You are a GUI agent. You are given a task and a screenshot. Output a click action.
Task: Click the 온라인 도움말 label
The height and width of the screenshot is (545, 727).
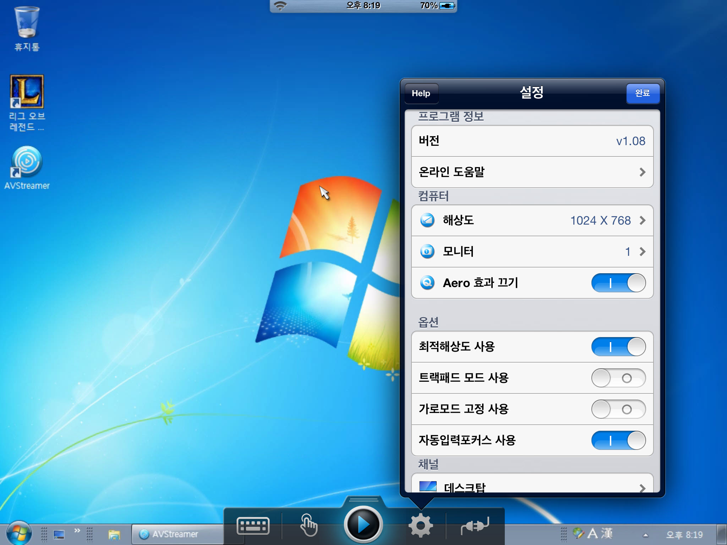[x=452, y=172]
